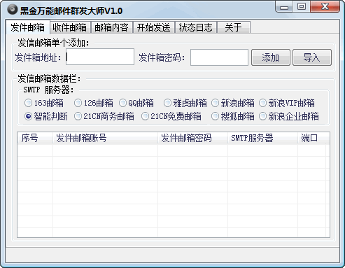Close the 黑金万能邮件群发大师 window
This screenshot has width=345, height=268.
pyautogui.click(x=325, y=6)
